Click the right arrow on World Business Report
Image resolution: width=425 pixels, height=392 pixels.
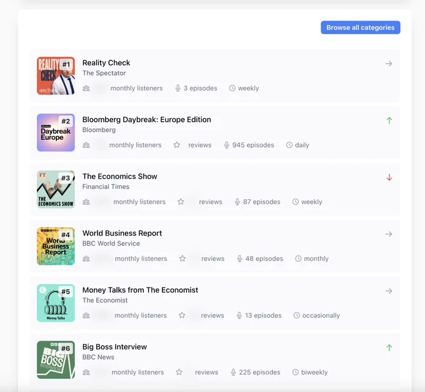[389, 234]
